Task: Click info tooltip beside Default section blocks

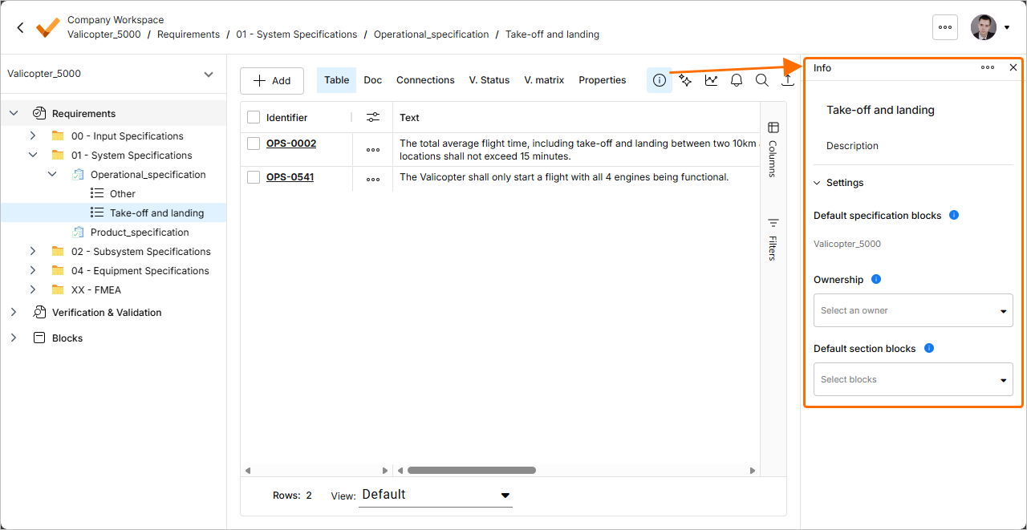Action: point(929,348)
